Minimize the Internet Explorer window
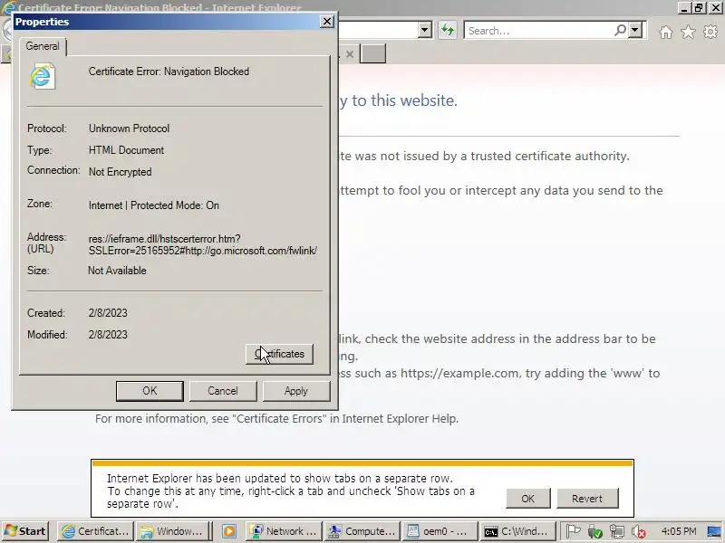The width and height of the screenshot is (725, 543). [x=685, y=7]
